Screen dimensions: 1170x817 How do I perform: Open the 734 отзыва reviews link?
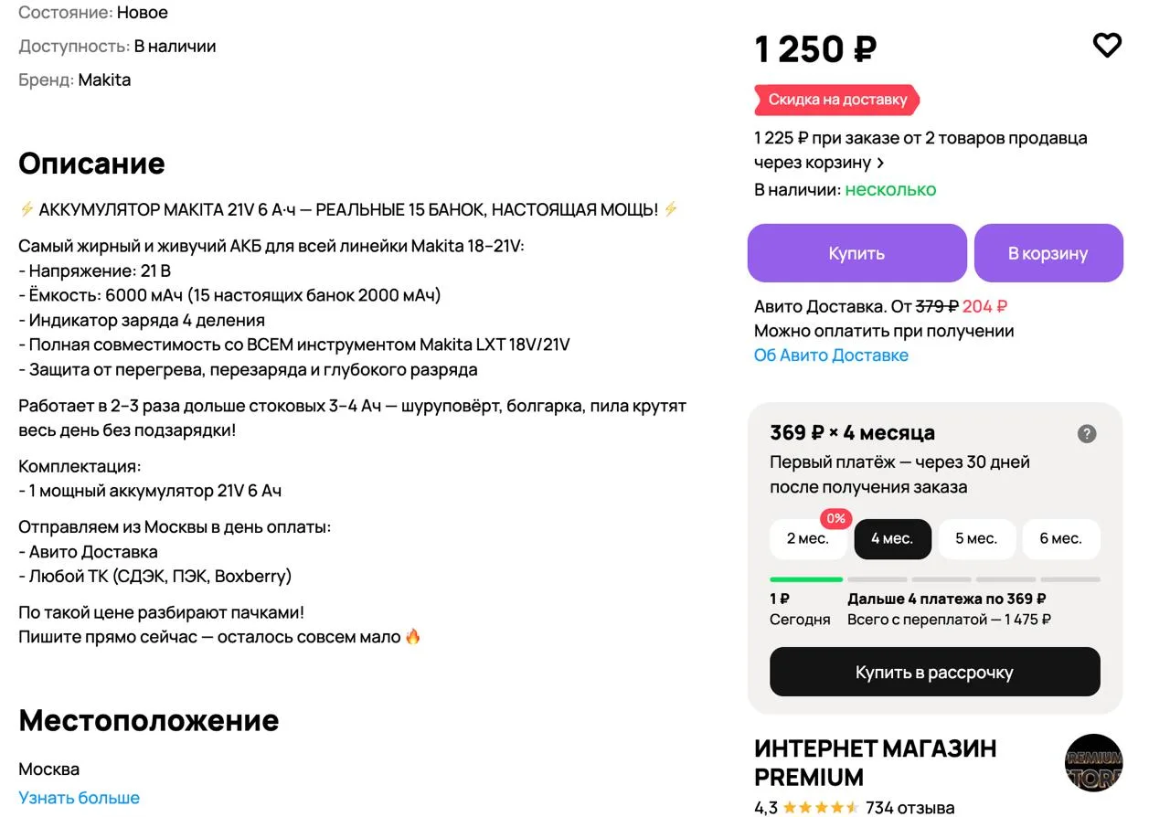pyautogui.click(x=909, y=808)
